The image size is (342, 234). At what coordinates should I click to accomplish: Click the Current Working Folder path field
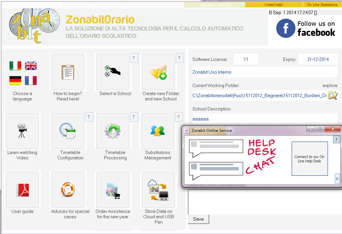[260, 95]
